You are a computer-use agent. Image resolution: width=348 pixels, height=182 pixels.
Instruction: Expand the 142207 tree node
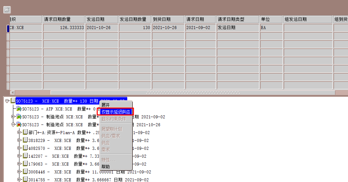(19, 156)
